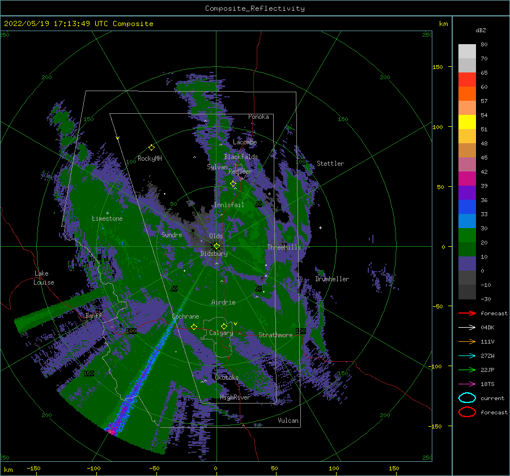The width and height of the screenshot is (510, 476).
Task: Click the RockyMH label
Action: tap(150, 158)
